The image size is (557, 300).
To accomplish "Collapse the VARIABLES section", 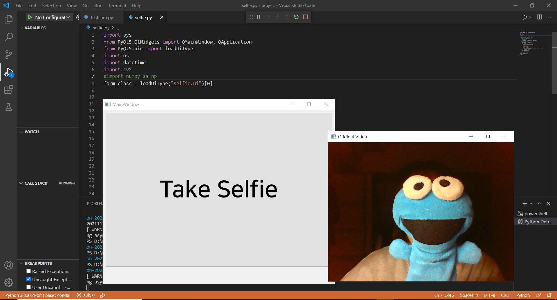I will click(21, 28).
